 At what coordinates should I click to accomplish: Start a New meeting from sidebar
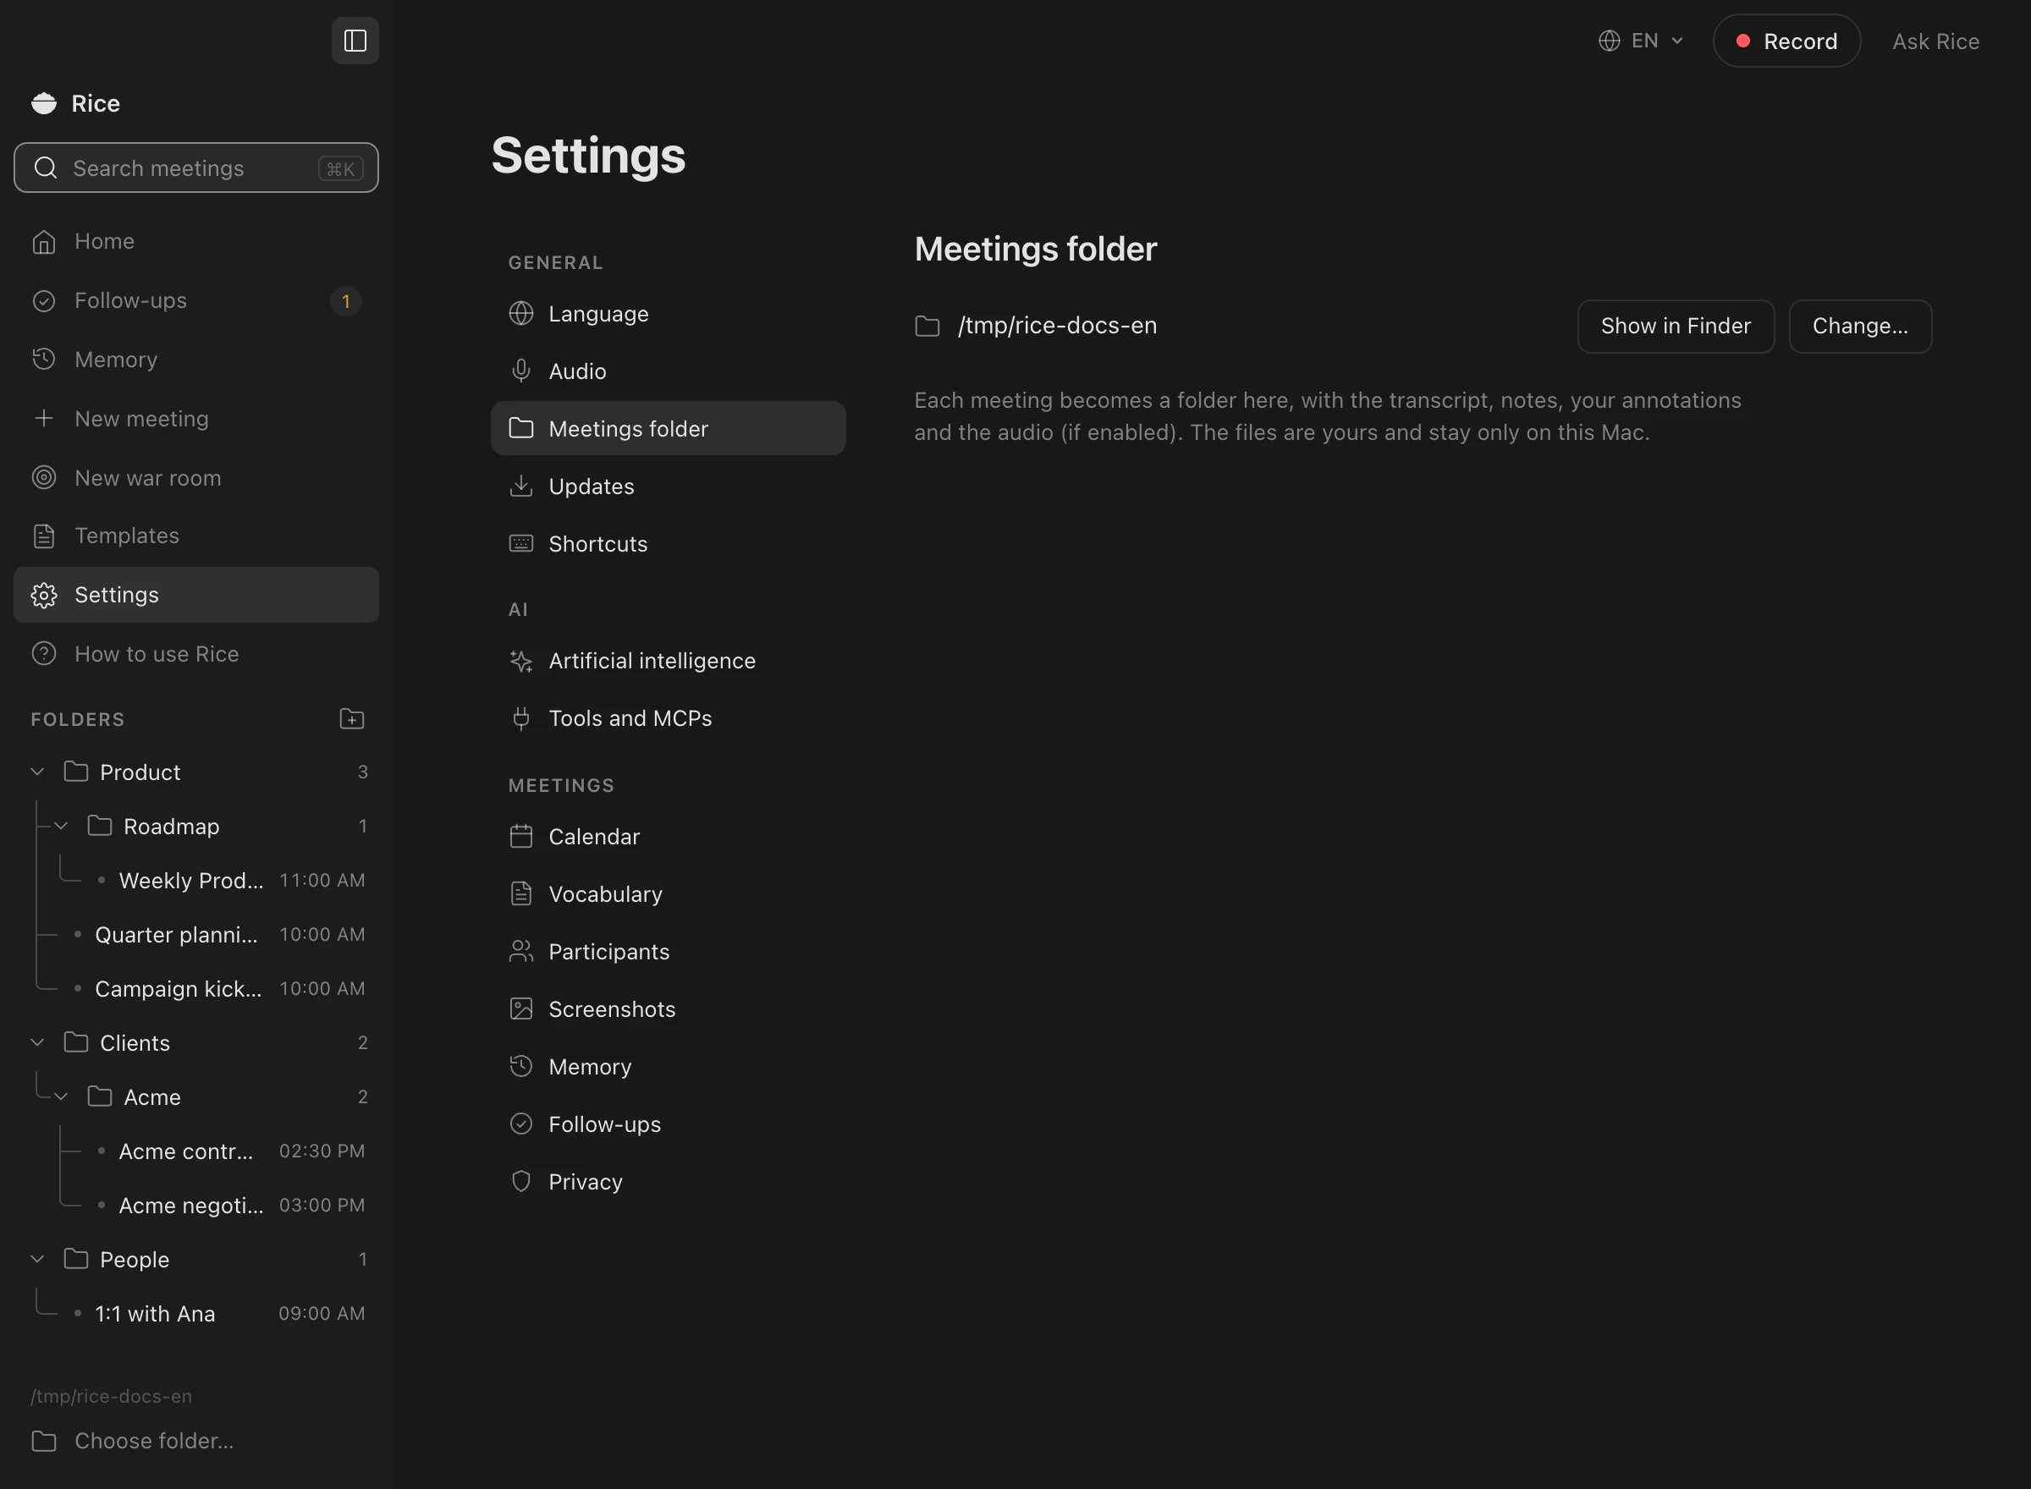(196, 418)
